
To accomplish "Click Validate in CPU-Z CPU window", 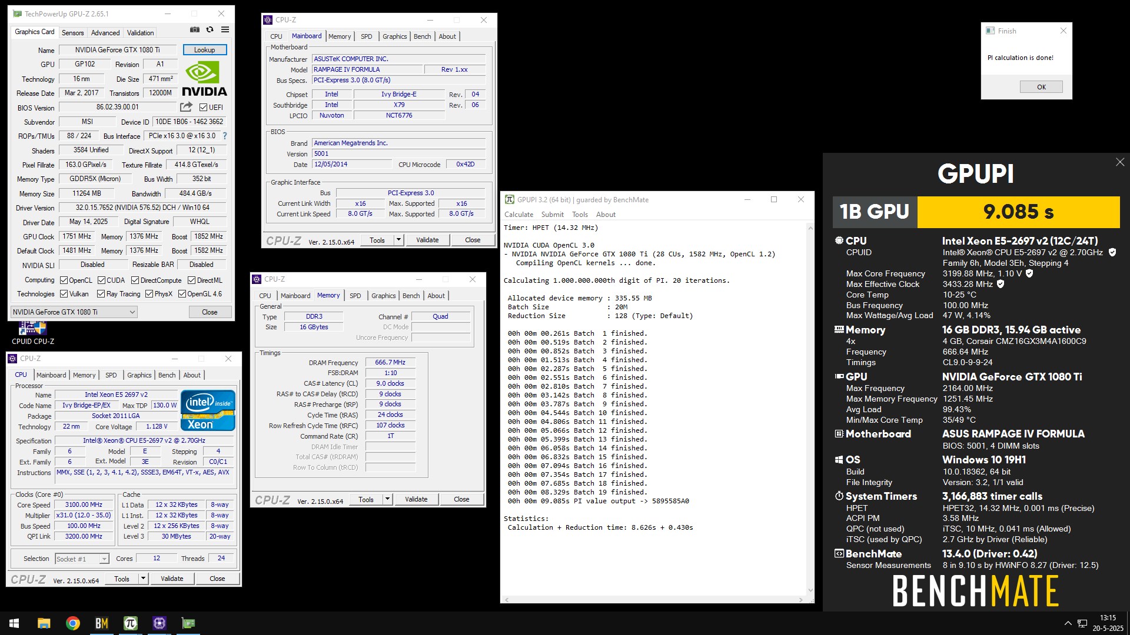I will pyautogui.click(x=172, y=579).
